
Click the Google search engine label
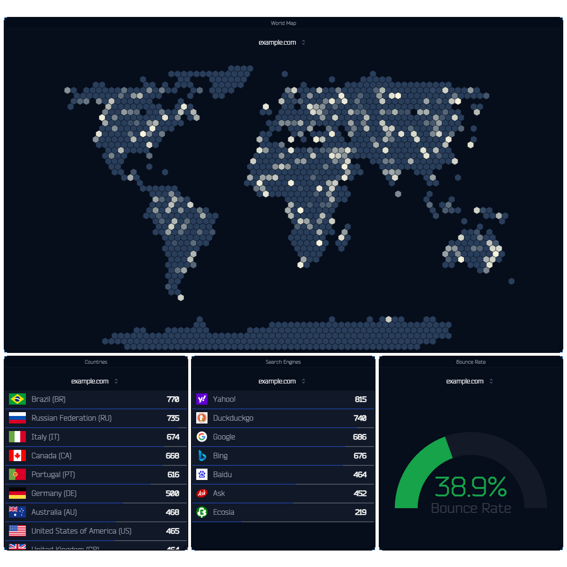[224, 437]
